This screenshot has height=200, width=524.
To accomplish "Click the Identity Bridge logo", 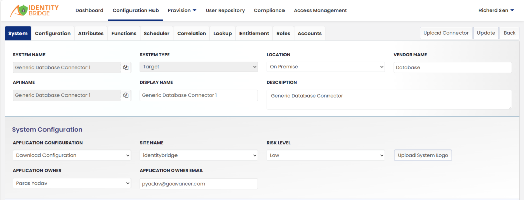I will point(34,10).
